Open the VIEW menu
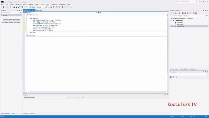This screenshot has width=209, height=118. pos(12,4)
